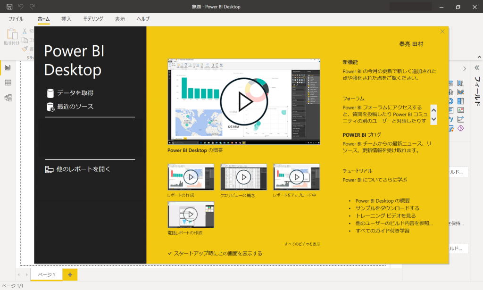This screenshot has width=483, height=290.
Task: Open the モデリング ribbon tab
Action: click(x=93, y=19)
